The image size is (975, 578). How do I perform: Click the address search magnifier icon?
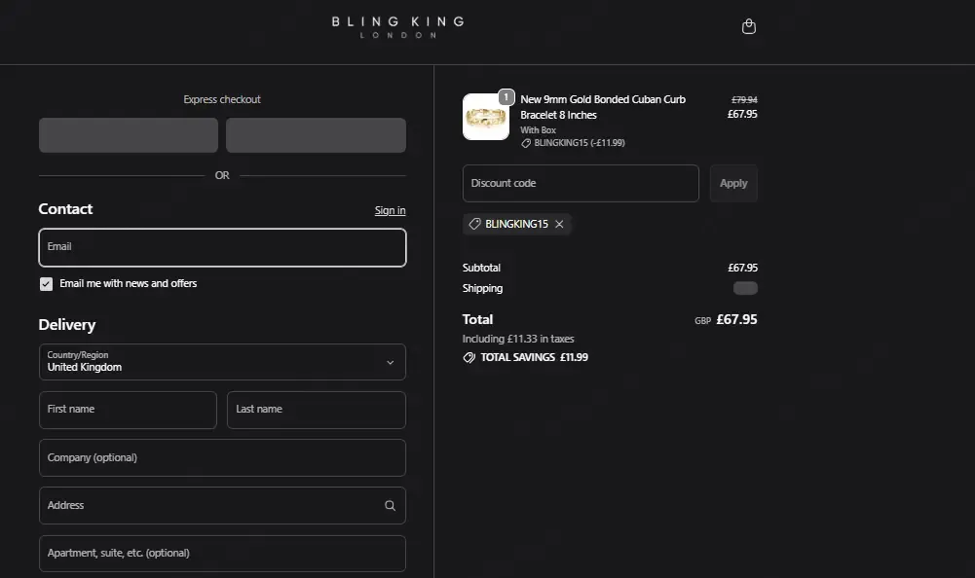390,505
